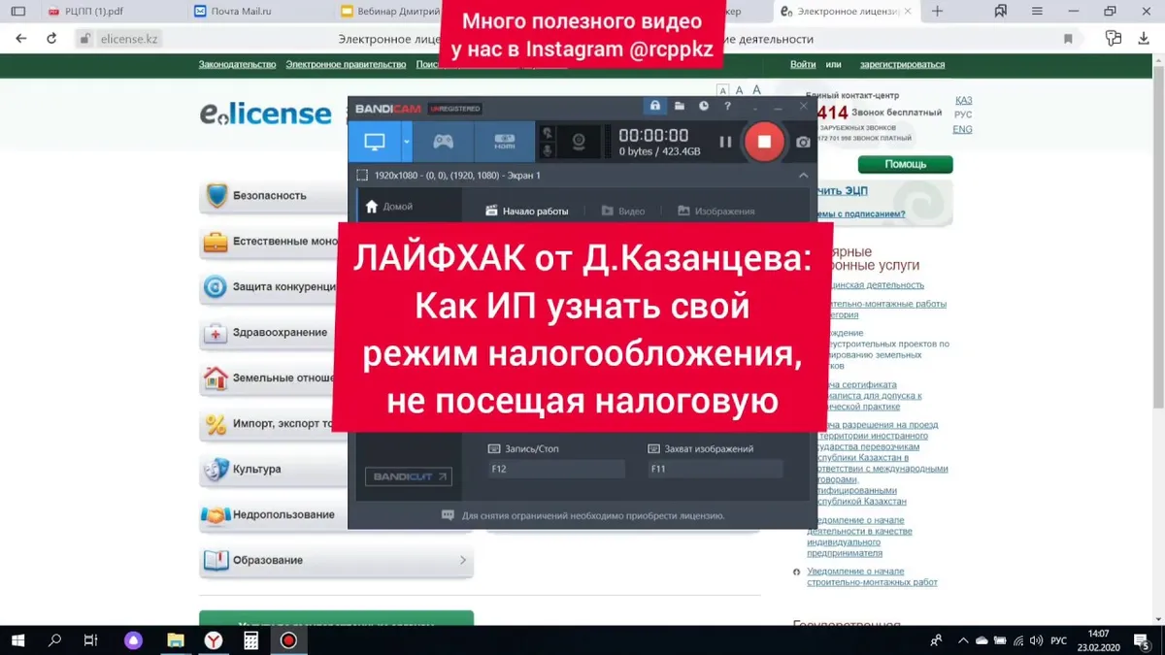The width and height of the screenshot is (1165, 655).
Task: Open Электронное правительство link
Action: click(346, 64)
